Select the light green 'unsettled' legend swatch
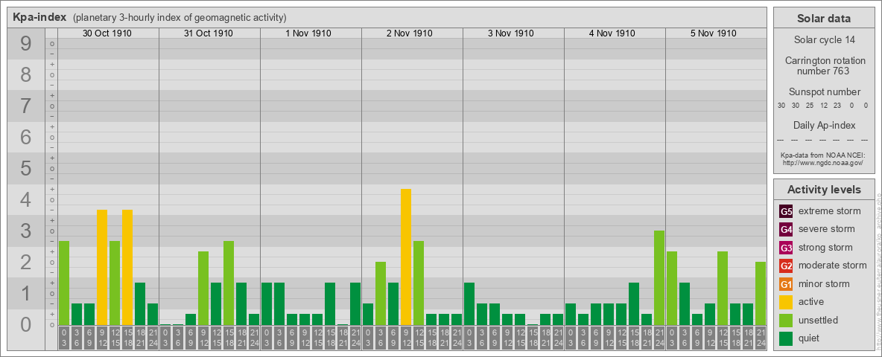882x357 pixels. click(786, 320)
